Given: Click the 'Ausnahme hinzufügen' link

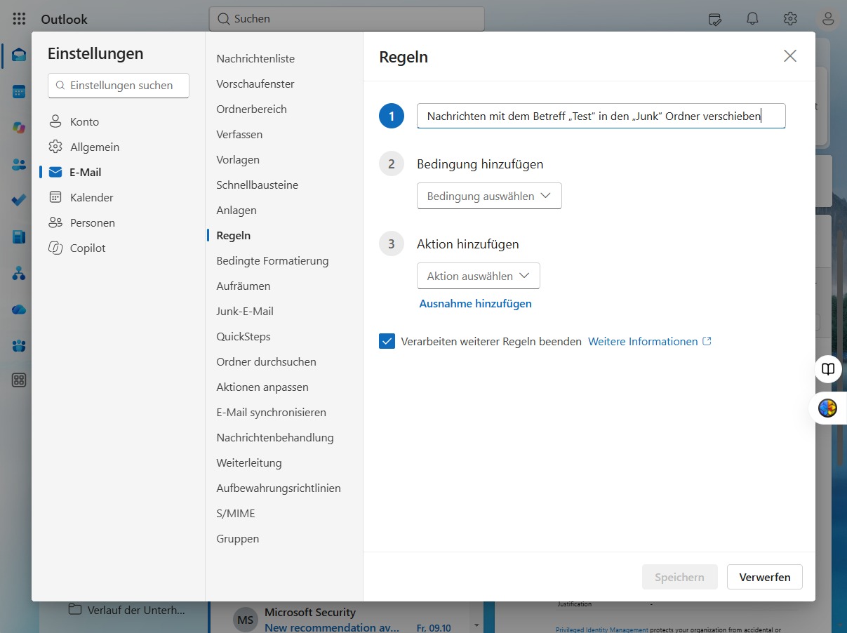Looking at the screenshot, I should tap(475, 303).
